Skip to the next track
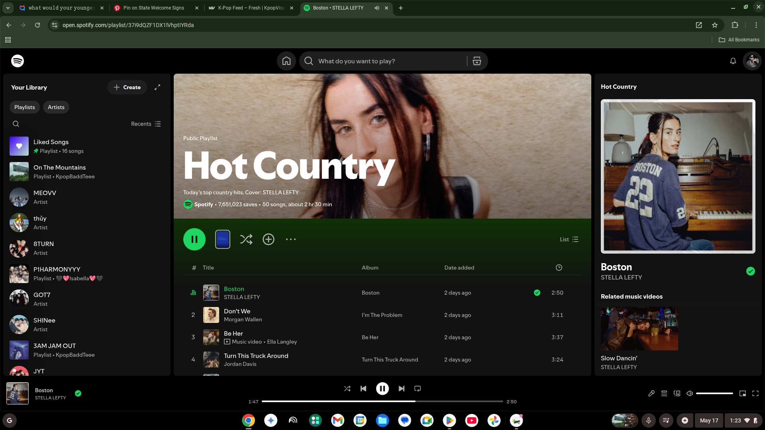The image size is (765, 430). [402, 389]
